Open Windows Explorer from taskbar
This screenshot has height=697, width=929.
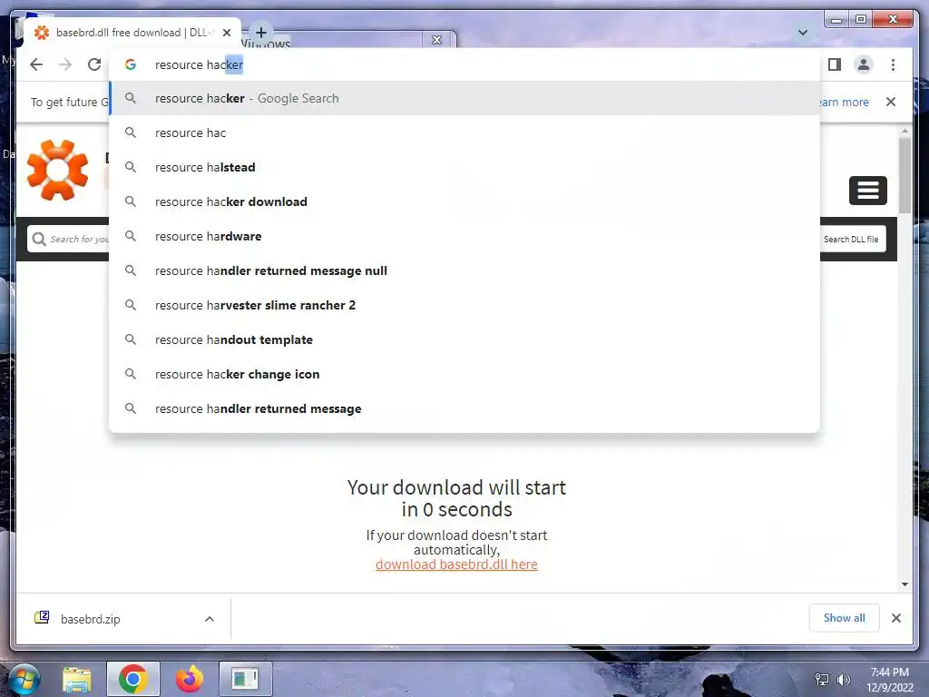(77, 679)
